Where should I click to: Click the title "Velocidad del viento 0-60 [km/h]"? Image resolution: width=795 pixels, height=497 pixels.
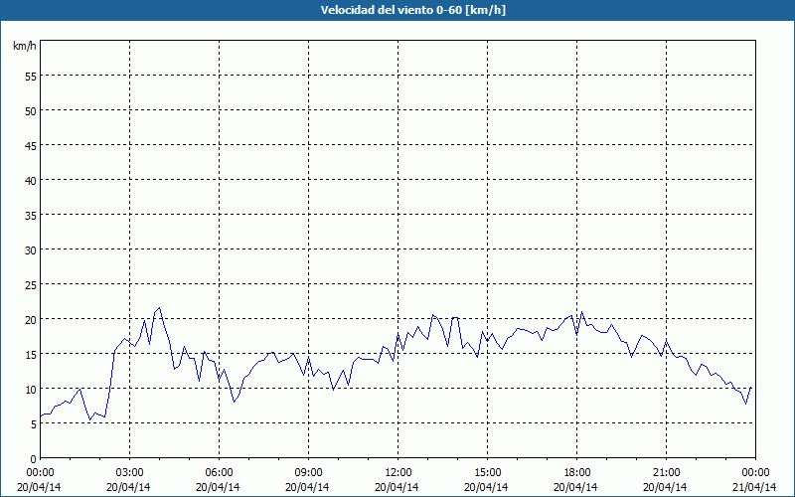click(412, 10)
